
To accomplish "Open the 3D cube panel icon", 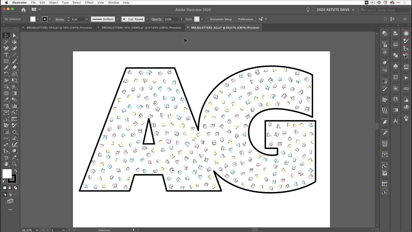I will click(x=406, y=66).
